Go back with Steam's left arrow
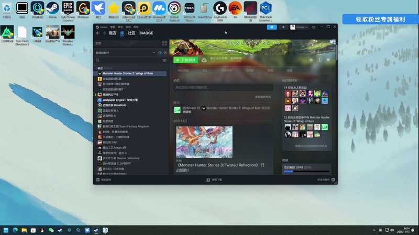This screenshot has width=419, height=235. 98,33
